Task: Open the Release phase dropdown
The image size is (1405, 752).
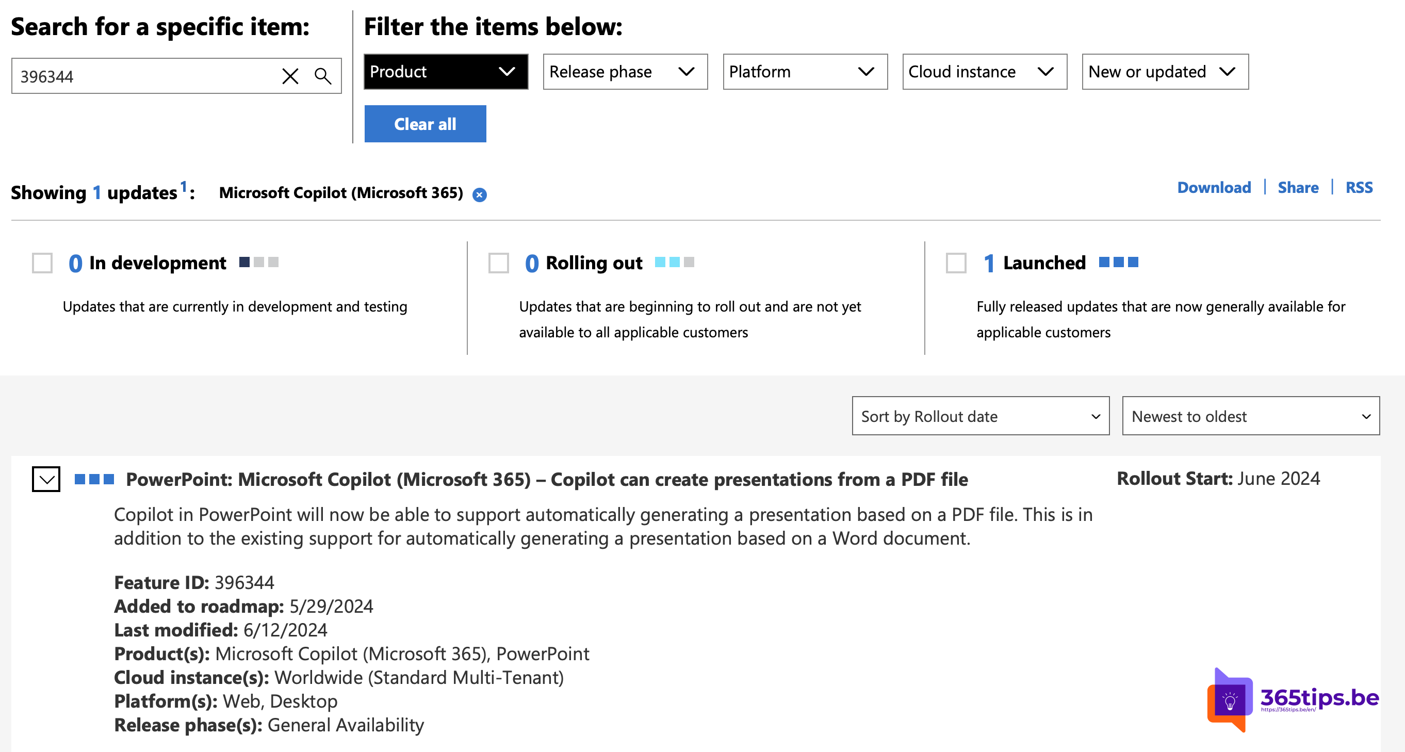Action: [625, 72]
